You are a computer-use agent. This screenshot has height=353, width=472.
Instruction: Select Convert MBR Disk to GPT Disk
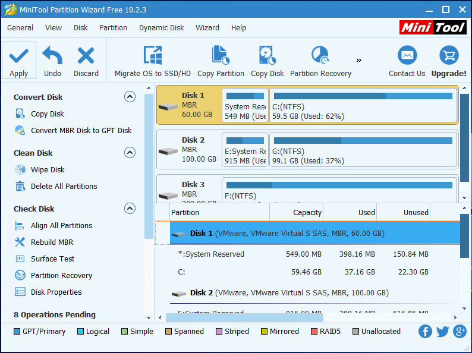point(74,130)
